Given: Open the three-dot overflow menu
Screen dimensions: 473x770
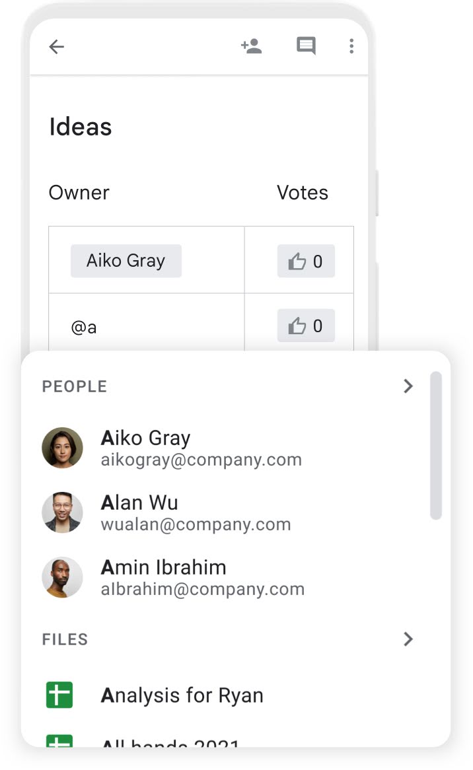Looking at the screenshot, I should [351, 46].
